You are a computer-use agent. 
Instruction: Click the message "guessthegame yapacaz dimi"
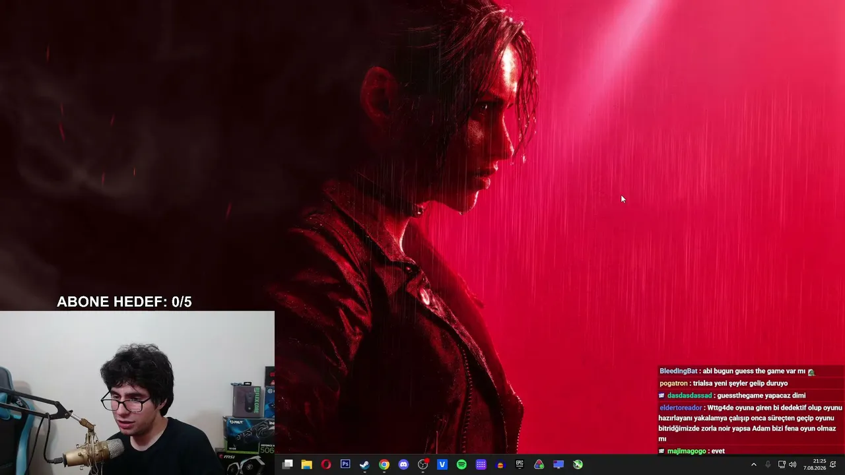[x=761, y=396]
